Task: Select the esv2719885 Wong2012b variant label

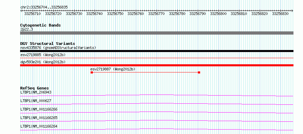Action: pos(43,55)
